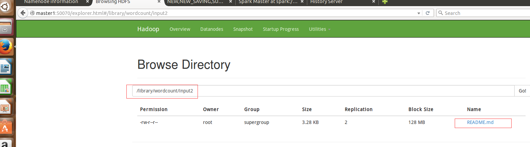Viewport: 530px width, 147px height.
Task: Reload the page with the refresh icon
Action: point(427,13)
